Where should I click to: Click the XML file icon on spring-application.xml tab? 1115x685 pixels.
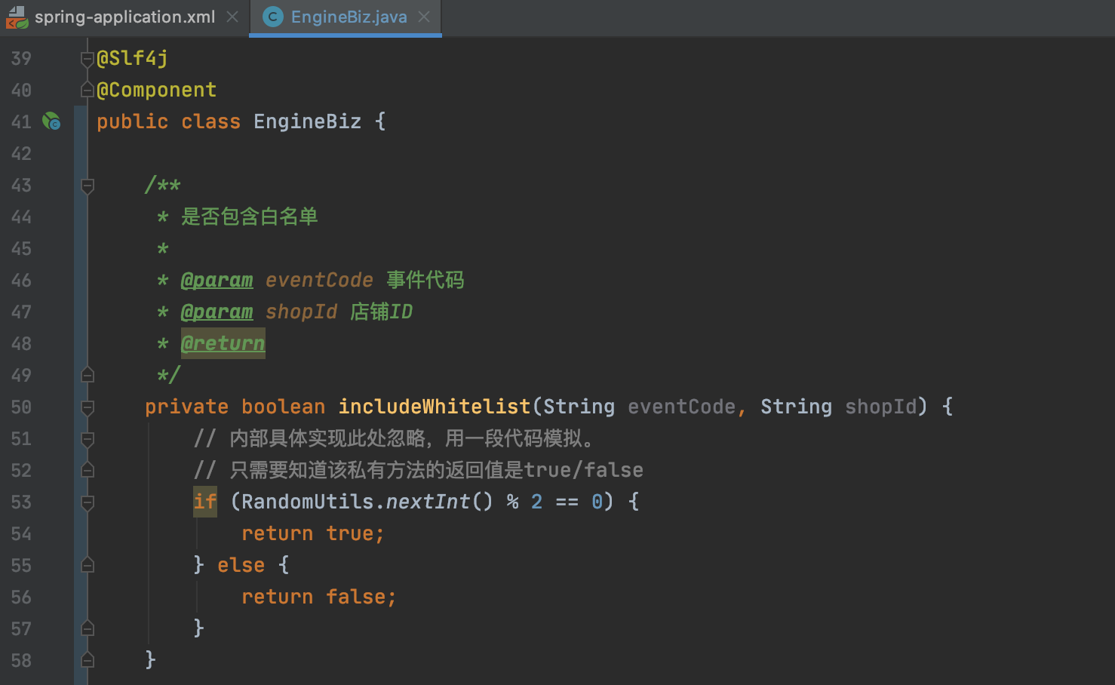17,17
